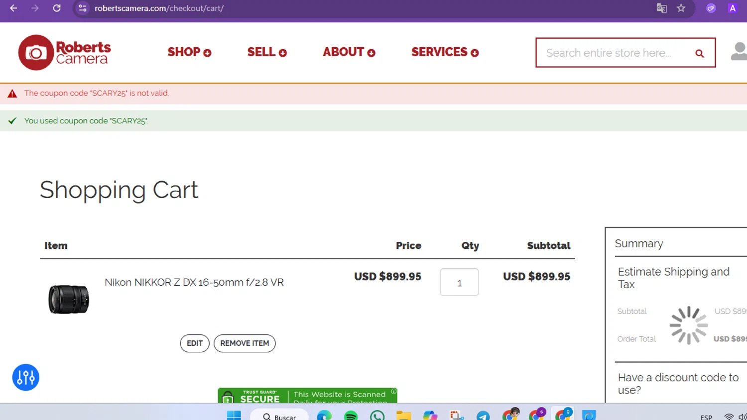
Task: Open the purple browser extension icon
Action: coord(711,8)
